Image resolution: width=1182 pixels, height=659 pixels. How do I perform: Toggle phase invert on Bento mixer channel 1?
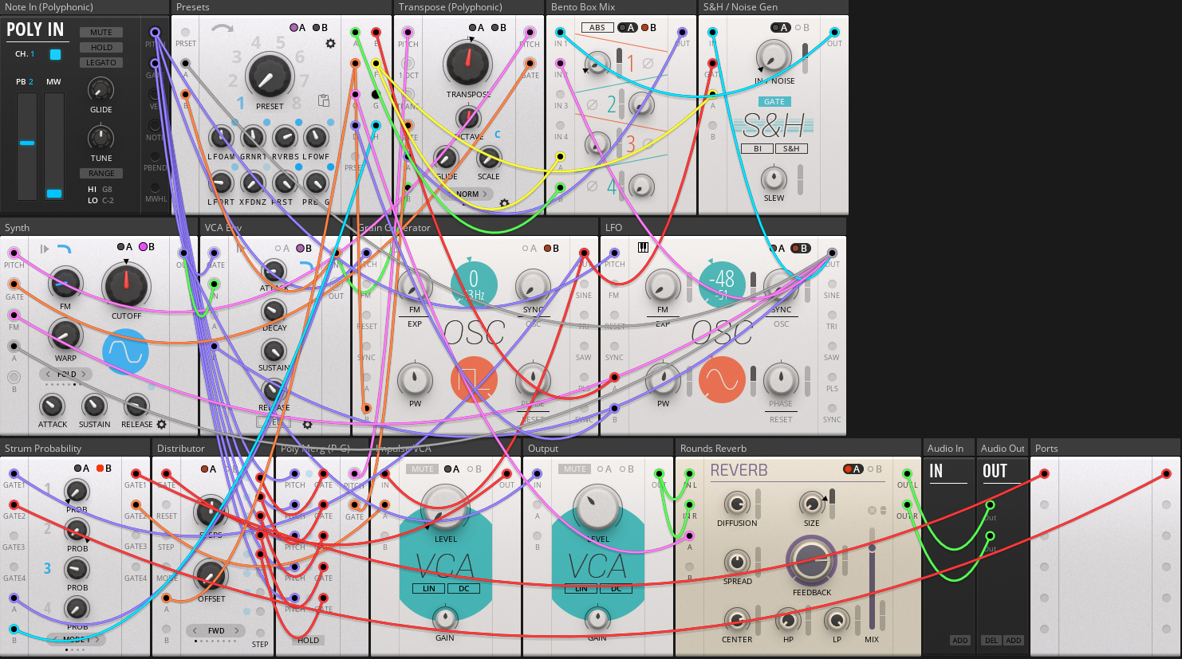(648, 63)
